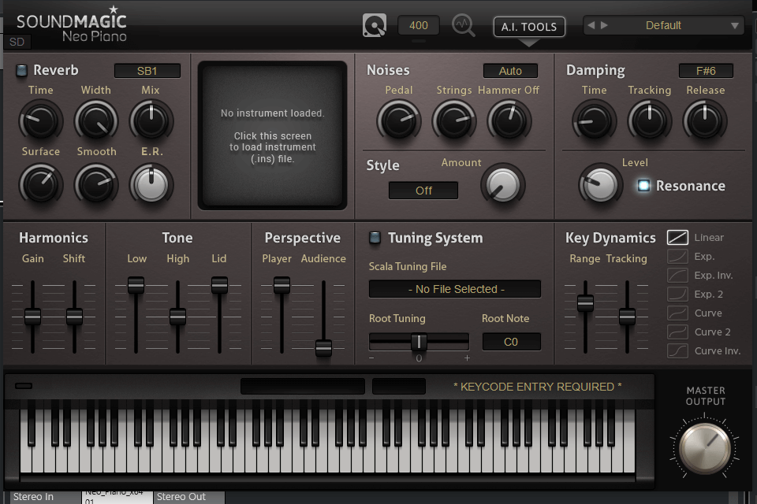
Task: Select the Exp. 2 curve icon
Action: pos(677,294)
